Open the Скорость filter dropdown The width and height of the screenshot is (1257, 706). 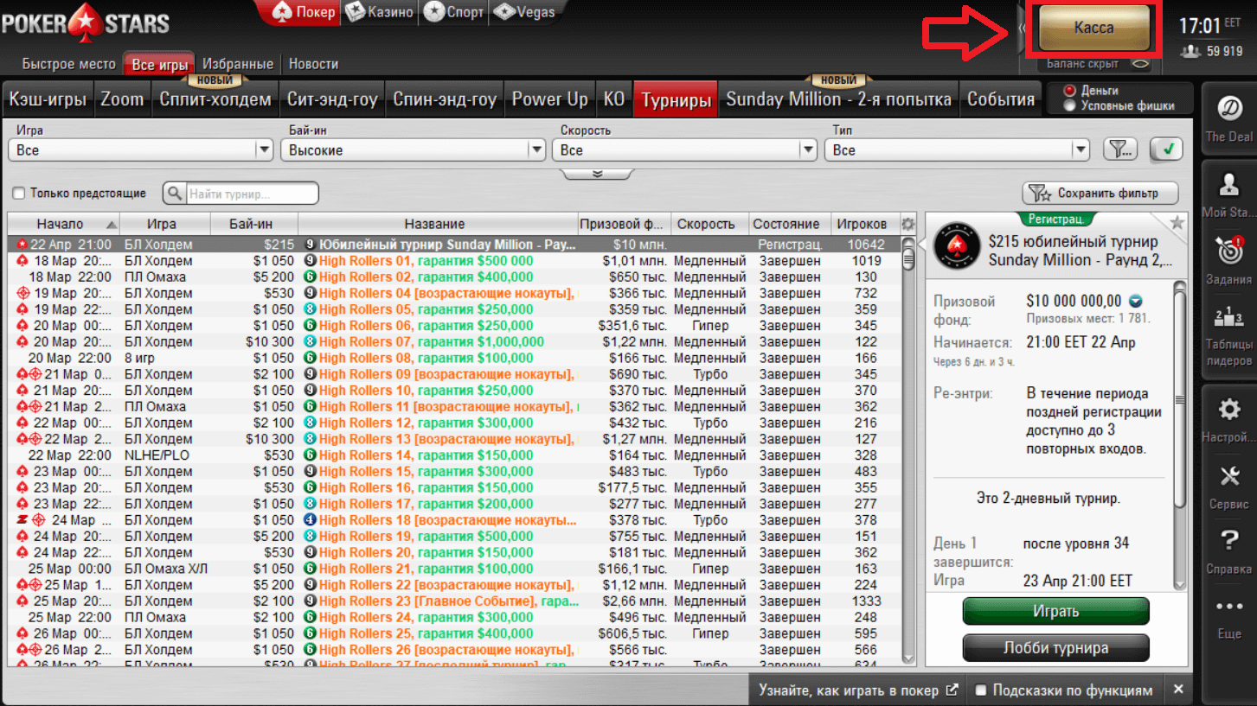pyautogui.click(x=684, y=149)
